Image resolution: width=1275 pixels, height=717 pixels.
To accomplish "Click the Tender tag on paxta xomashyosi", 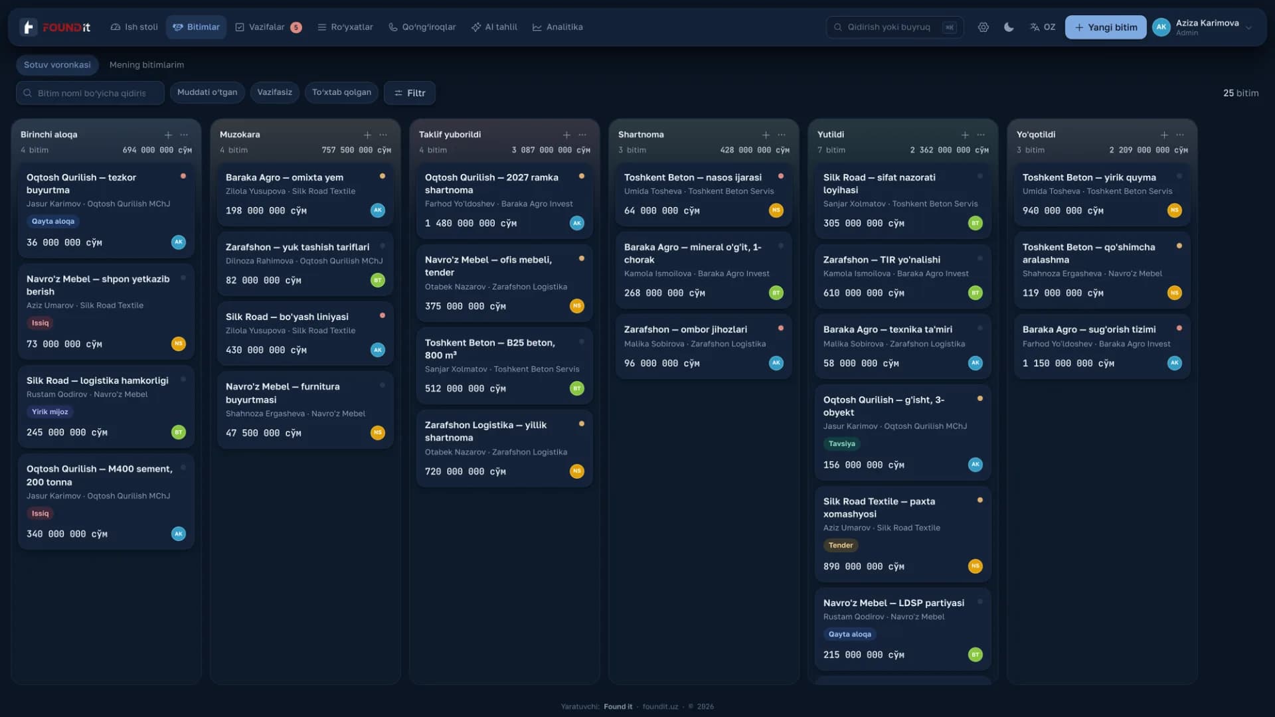I will coord(841,545).
